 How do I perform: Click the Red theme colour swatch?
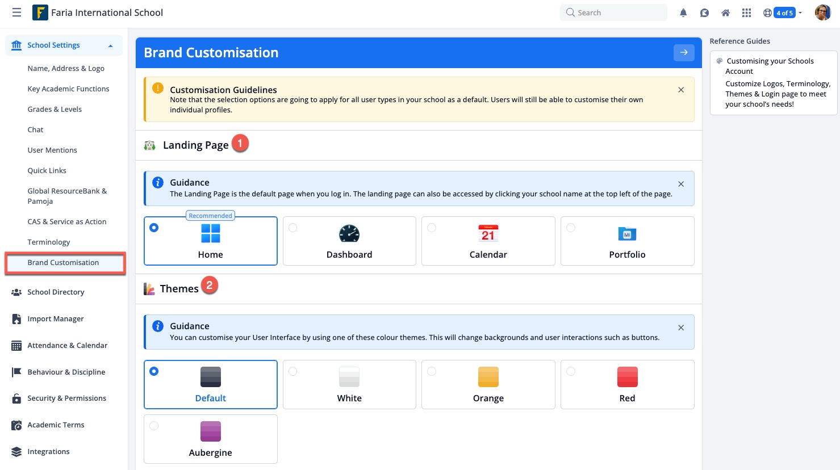pyautogui.click(x=627, y=377)
